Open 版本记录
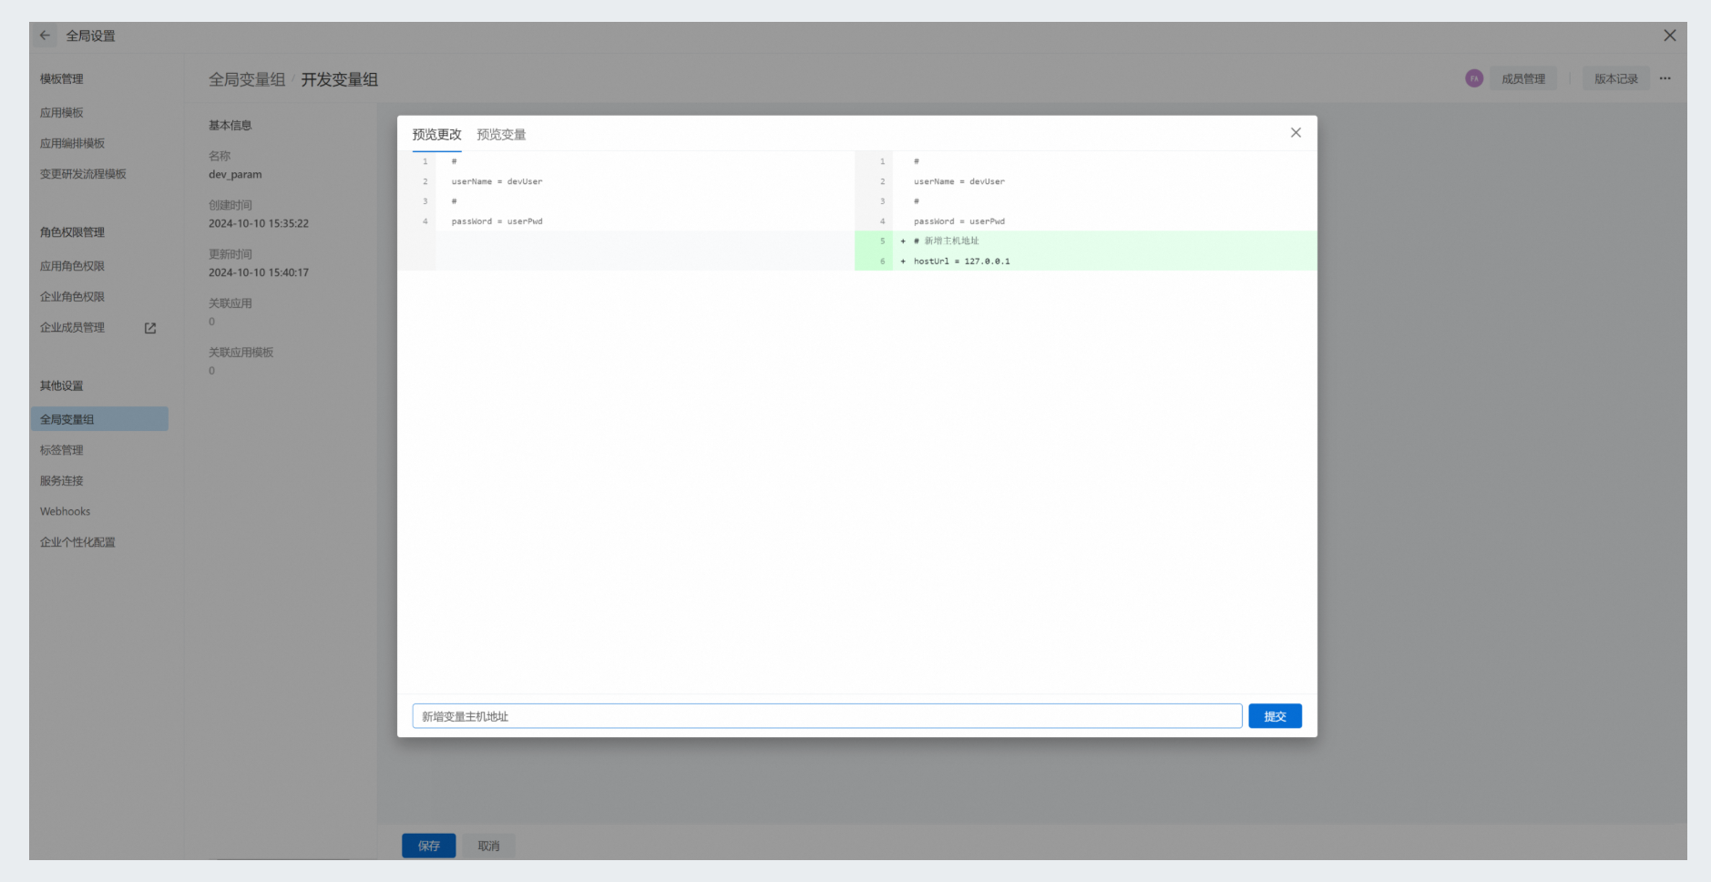The width and height of the screenshot is (1711, 882). [1616, 78]
